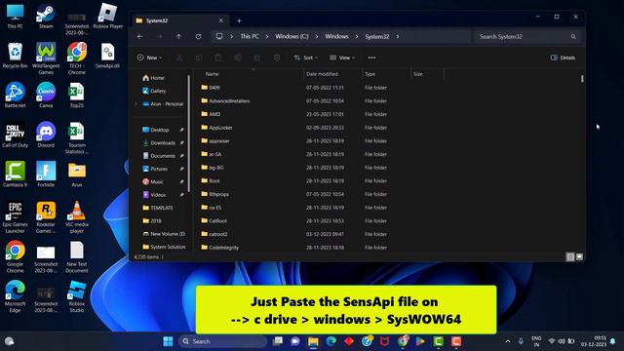Open the View dropdown

342,58
